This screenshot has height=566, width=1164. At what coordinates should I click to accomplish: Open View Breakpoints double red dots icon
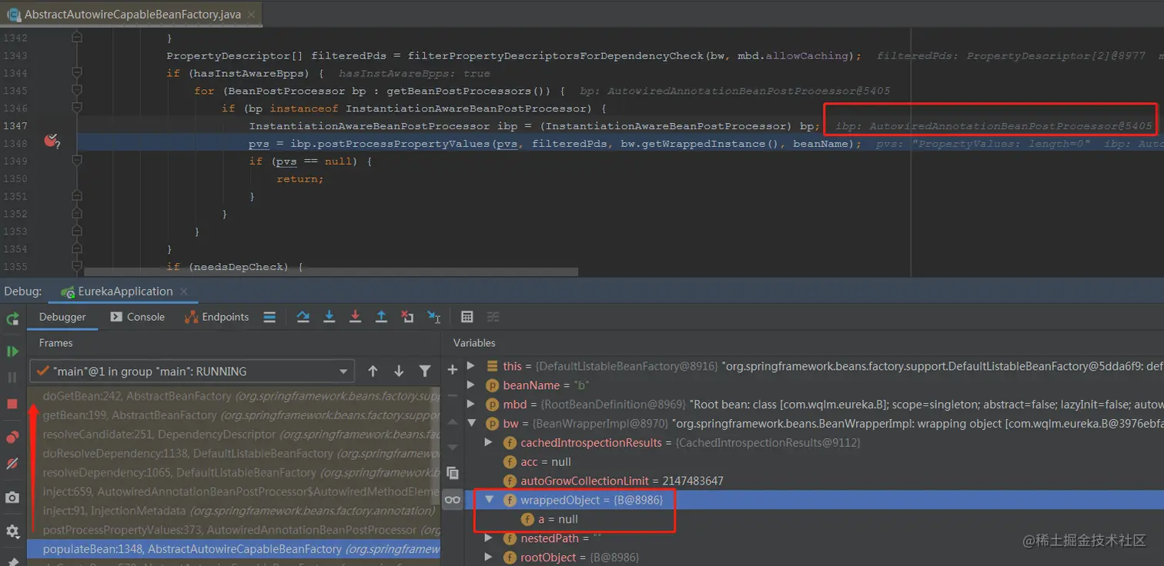[12, 438]
